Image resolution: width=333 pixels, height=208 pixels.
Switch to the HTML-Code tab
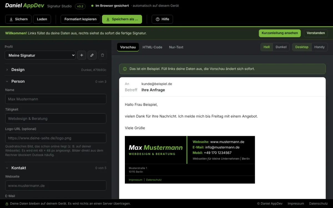(152, 47)
